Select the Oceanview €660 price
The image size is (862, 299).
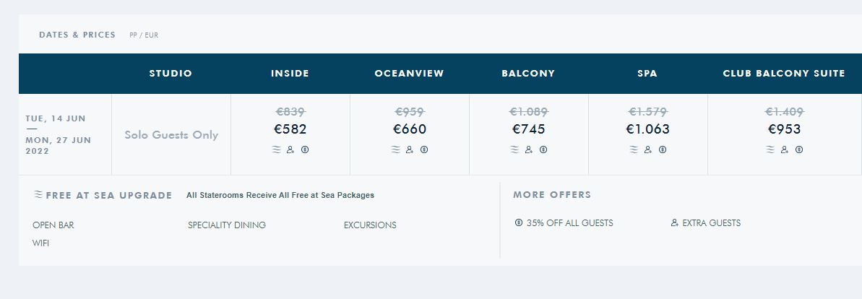coord(410,129)
